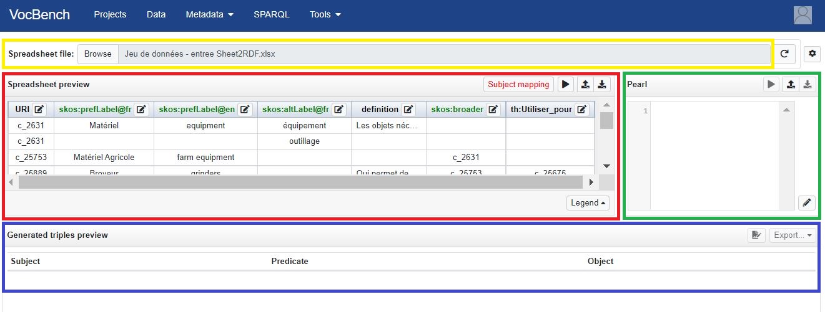The image size is (825, 312).
Task: Open the Metadata dropdown menu
Action: [209, 14]
